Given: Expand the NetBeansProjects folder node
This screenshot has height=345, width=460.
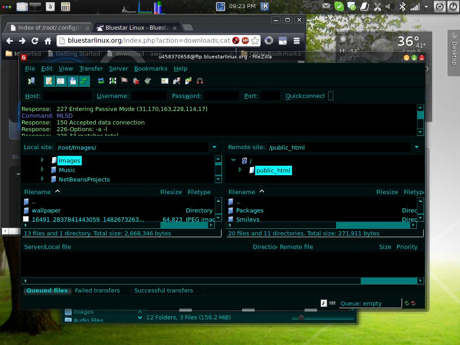Looking at the screenshot, I should (42, 179).
